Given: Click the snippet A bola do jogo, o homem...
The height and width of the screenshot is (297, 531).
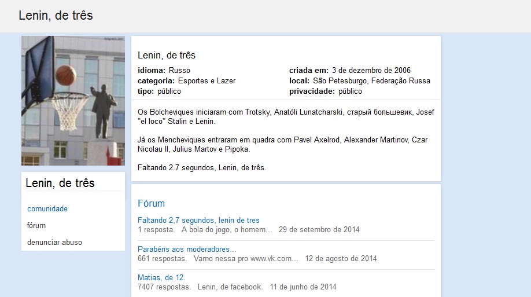Looking at the screenshot, I should (x=227, y=230).
